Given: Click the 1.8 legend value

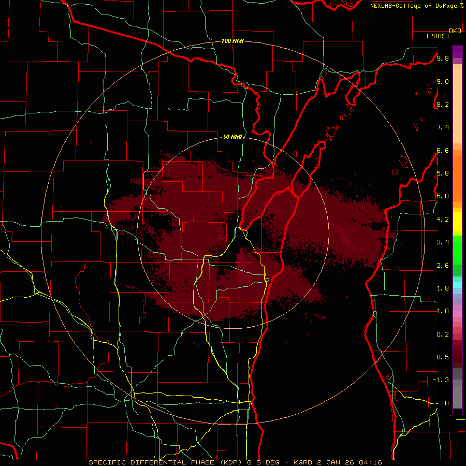Looking at the screenshot, I should (x=443, y=288).
